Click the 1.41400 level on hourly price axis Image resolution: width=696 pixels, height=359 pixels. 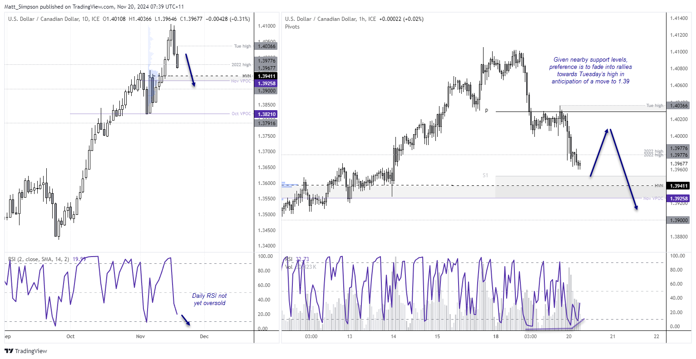(678, 18)
